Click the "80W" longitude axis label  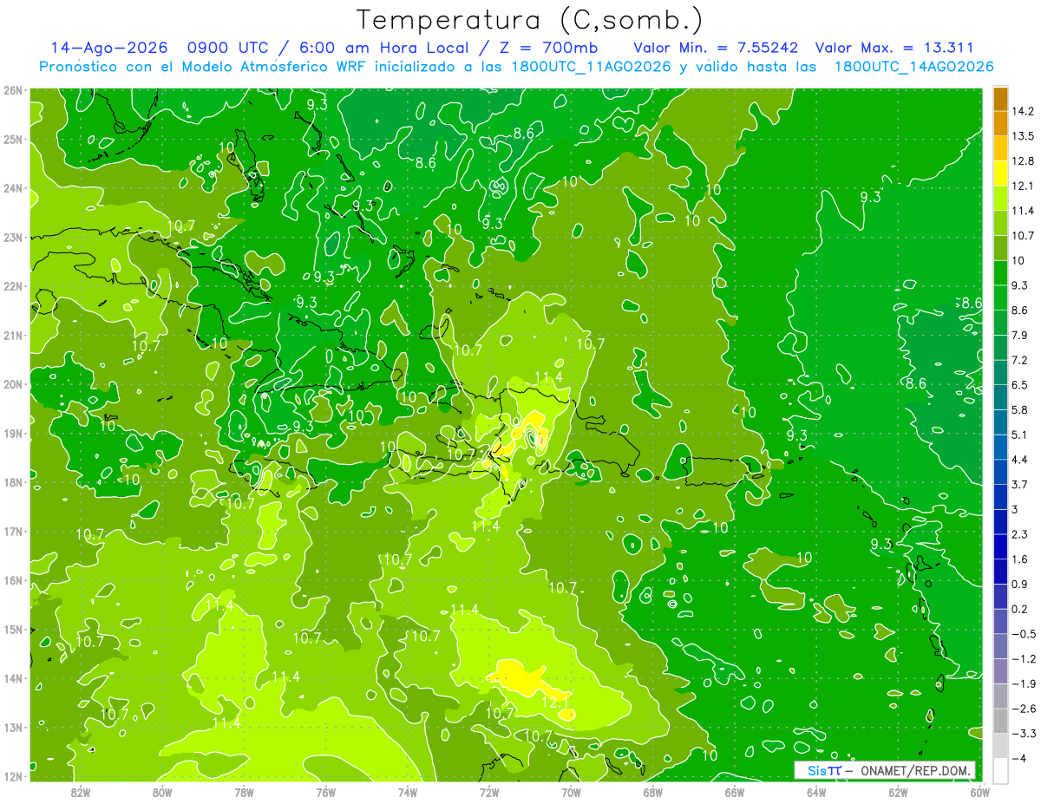(x=161, y=792)
